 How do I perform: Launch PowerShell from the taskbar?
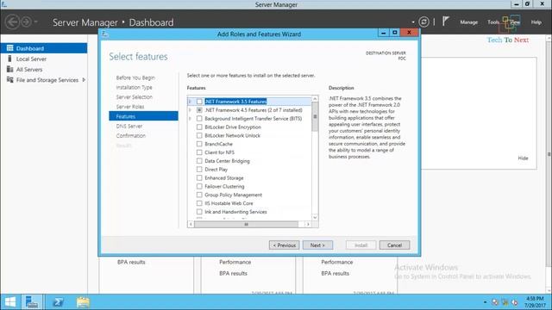click(58, 302)
